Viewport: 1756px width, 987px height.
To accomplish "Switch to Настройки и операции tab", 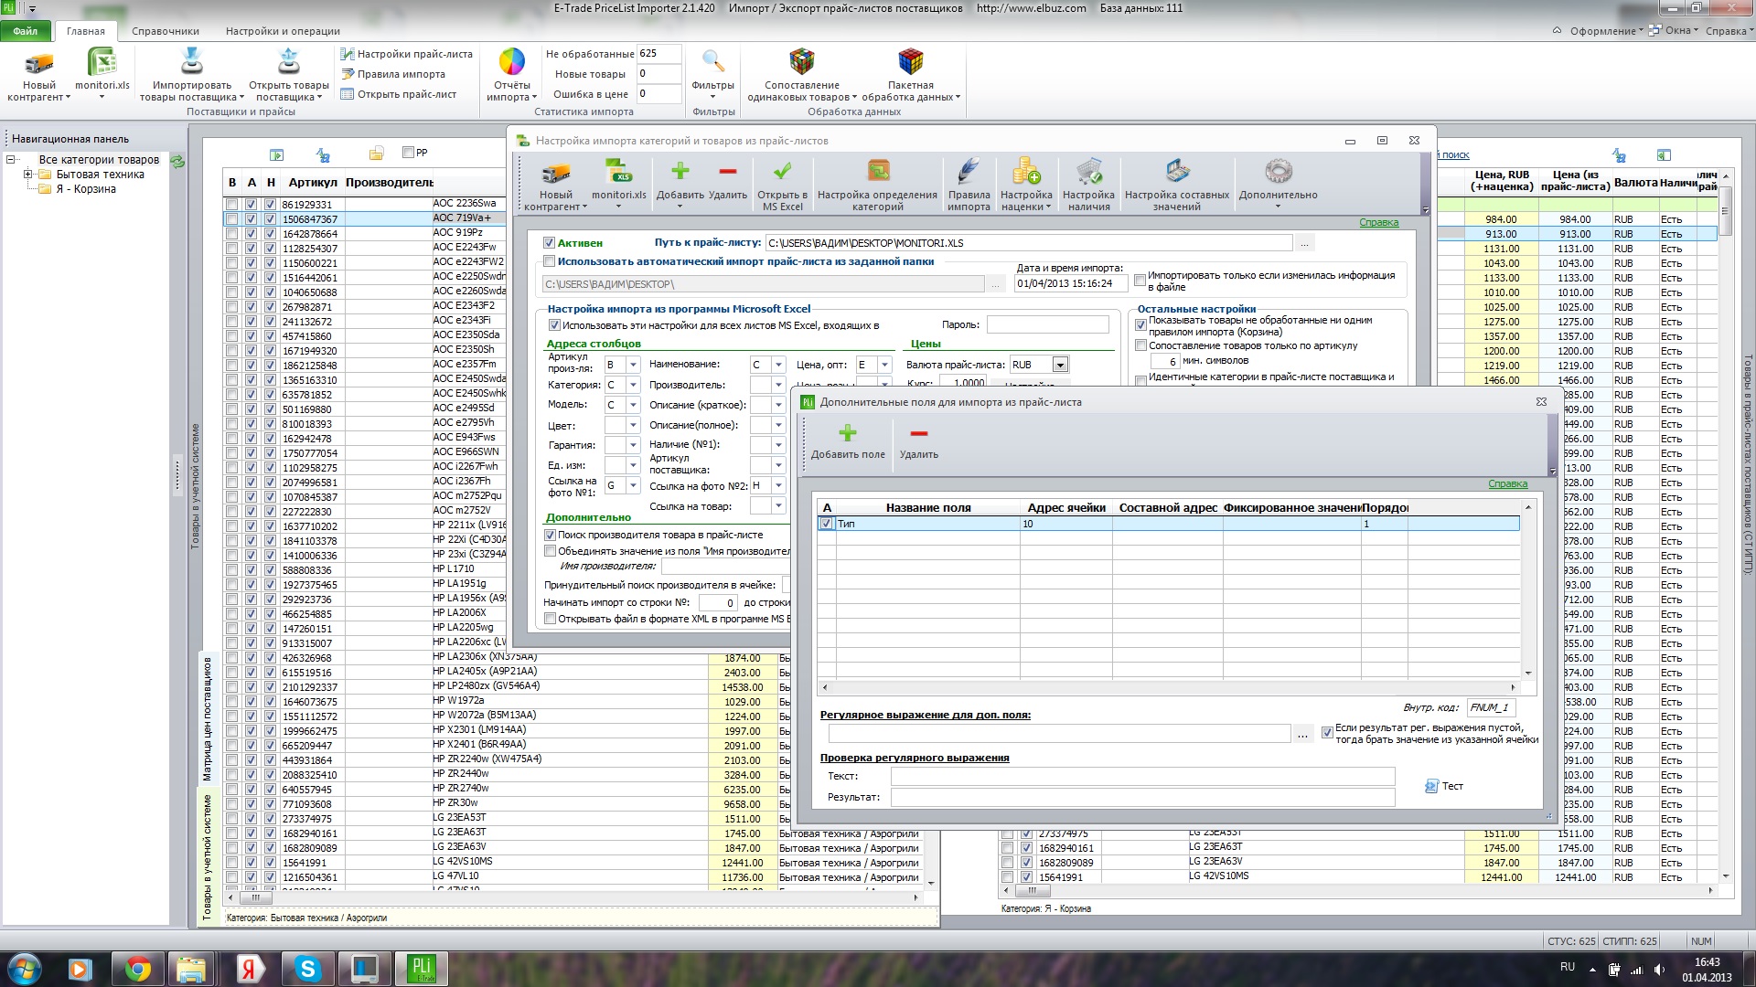I will pyautogui.click(x=284, y=31).
